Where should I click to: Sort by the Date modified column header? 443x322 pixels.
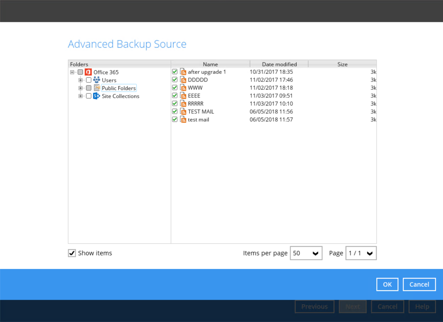click(x=279, y=64)
